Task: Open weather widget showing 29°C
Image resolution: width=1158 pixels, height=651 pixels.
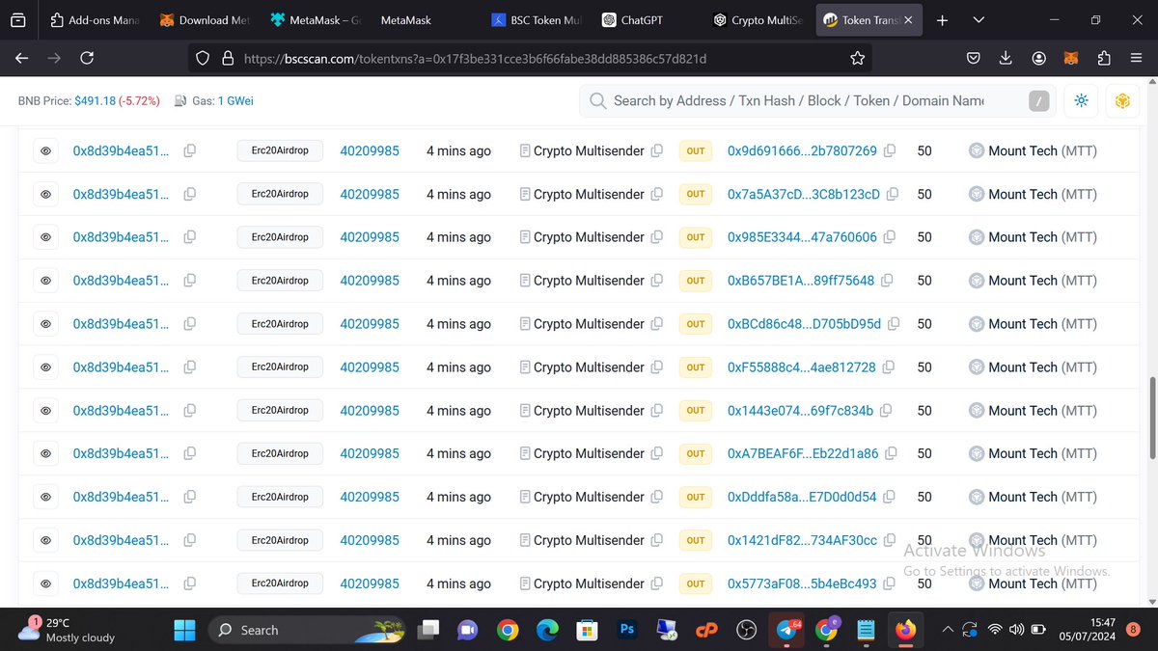Action: (x=68, y=630)
